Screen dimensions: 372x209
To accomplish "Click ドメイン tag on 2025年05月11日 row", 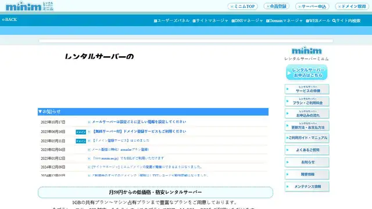I will (81, 141).
